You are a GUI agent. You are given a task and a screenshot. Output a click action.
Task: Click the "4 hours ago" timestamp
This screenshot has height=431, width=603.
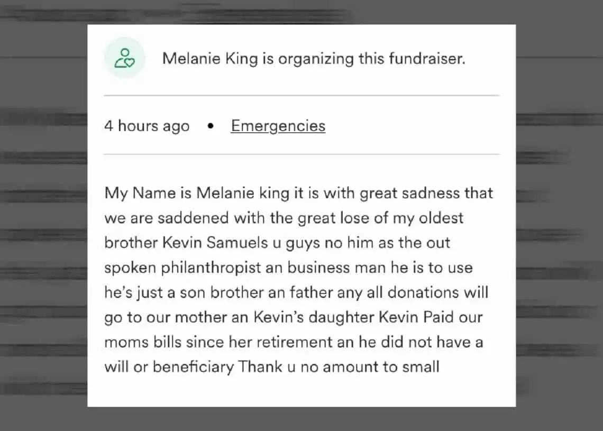tap(147, 126)
